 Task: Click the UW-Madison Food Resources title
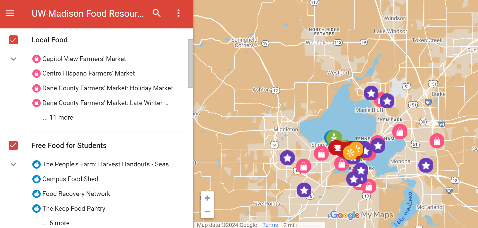[88, 13]
